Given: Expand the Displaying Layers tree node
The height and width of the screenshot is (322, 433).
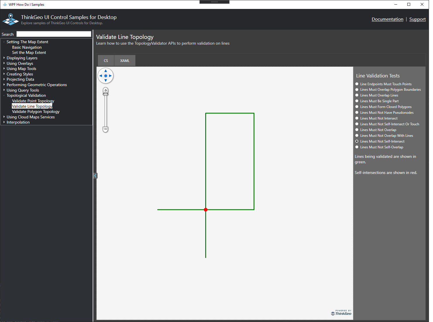Looking at the screenshot, I should point(4,58).
